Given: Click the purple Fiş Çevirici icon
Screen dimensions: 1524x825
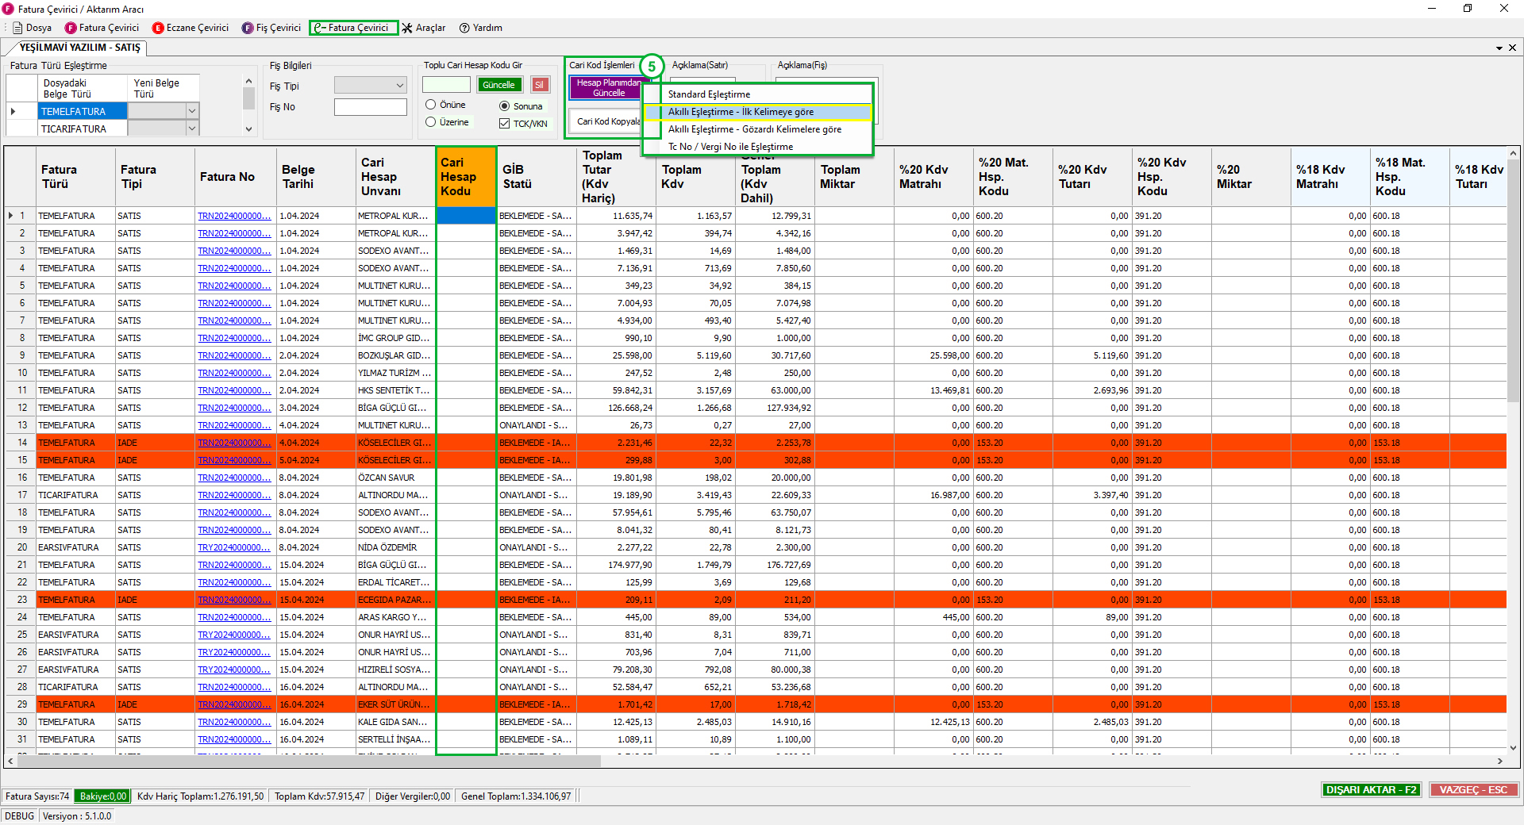Looking at the screenshot, I should (x=248, y=28).
